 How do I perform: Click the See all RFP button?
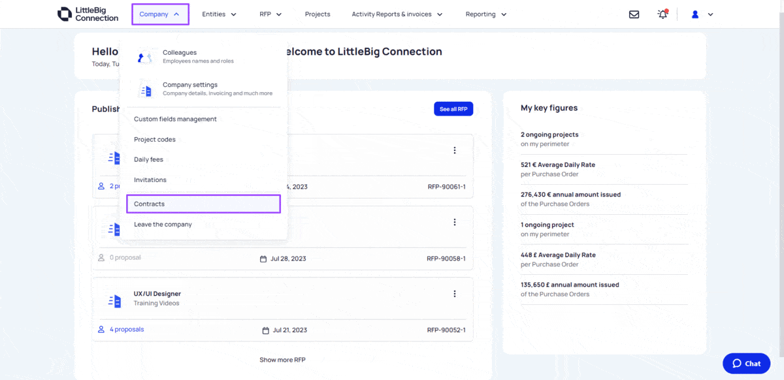point(453,108)
